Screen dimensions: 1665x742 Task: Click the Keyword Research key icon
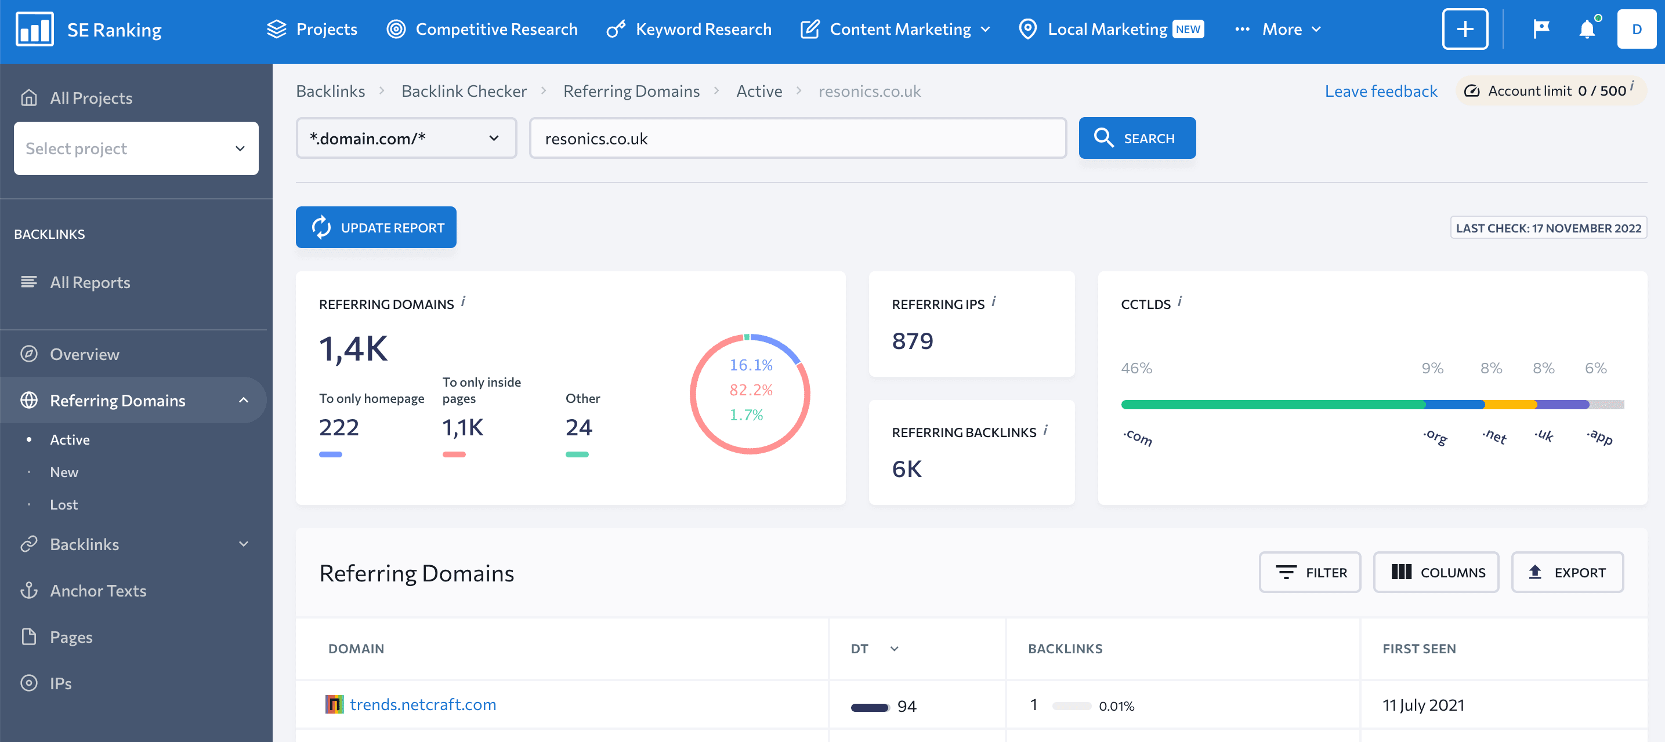616,29
